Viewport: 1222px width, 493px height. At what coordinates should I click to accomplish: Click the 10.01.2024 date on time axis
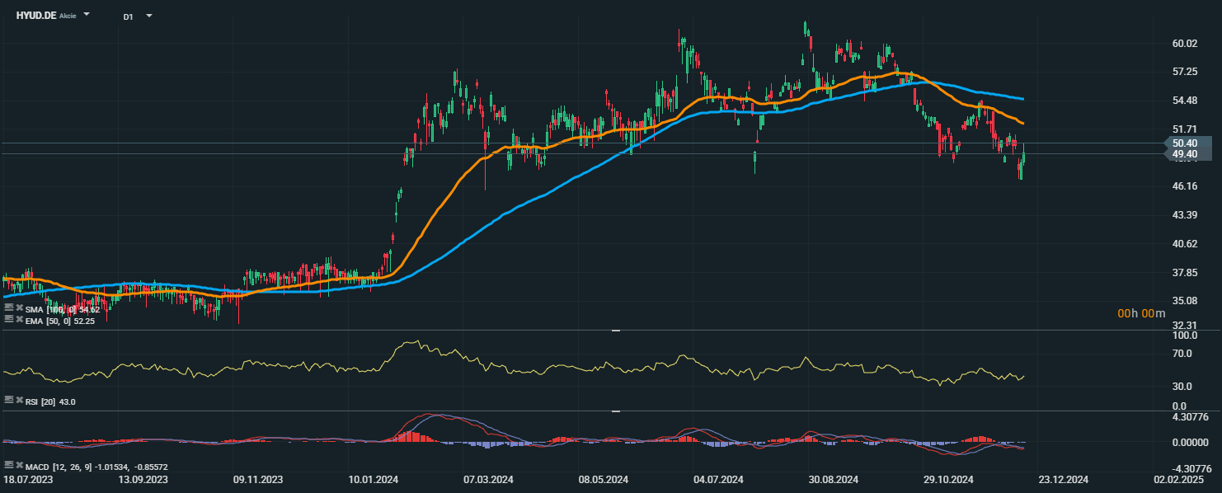[x=373, y=479]
